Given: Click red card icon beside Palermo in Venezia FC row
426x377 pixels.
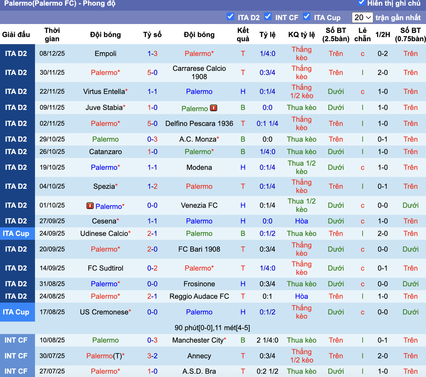Looking at the screenshot, I should coord(90,206).
